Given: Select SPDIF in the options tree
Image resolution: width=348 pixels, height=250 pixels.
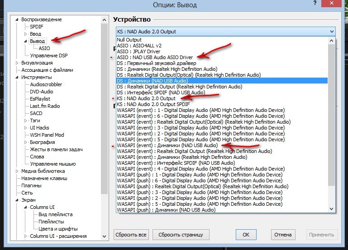Looking at the screenshot, I should pyautogui.click(x=37, y=27).
